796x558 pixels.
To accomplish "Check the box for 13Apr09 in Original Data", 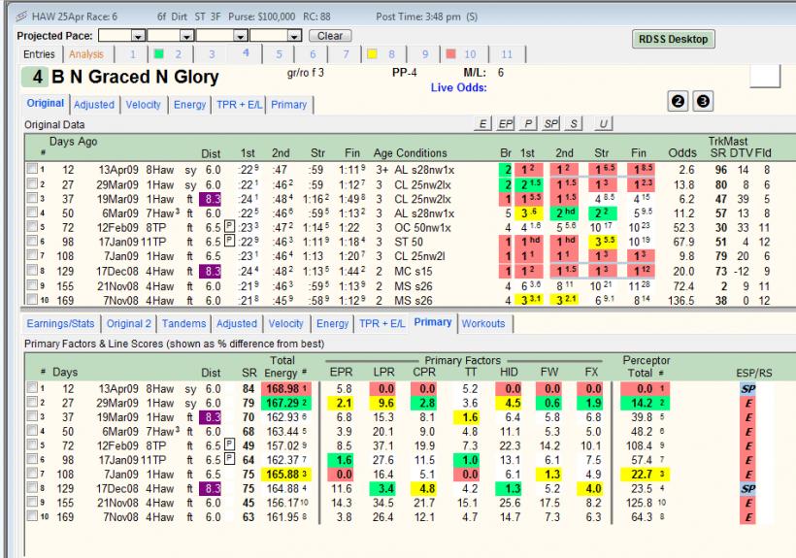I will [32, 169].
